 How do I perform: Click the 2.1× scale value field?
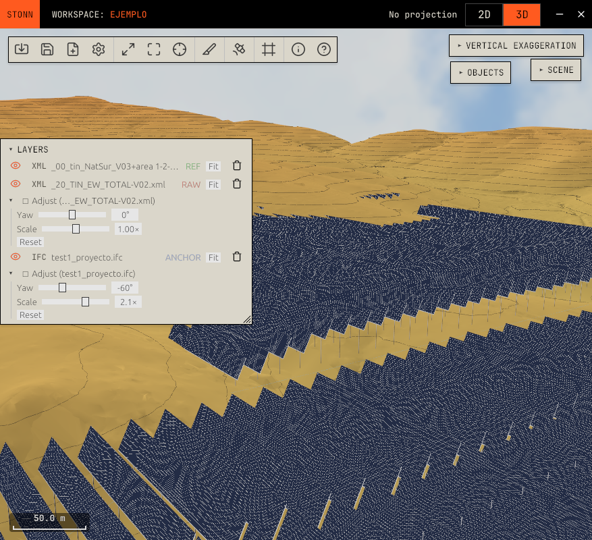(x=128, y=302)
